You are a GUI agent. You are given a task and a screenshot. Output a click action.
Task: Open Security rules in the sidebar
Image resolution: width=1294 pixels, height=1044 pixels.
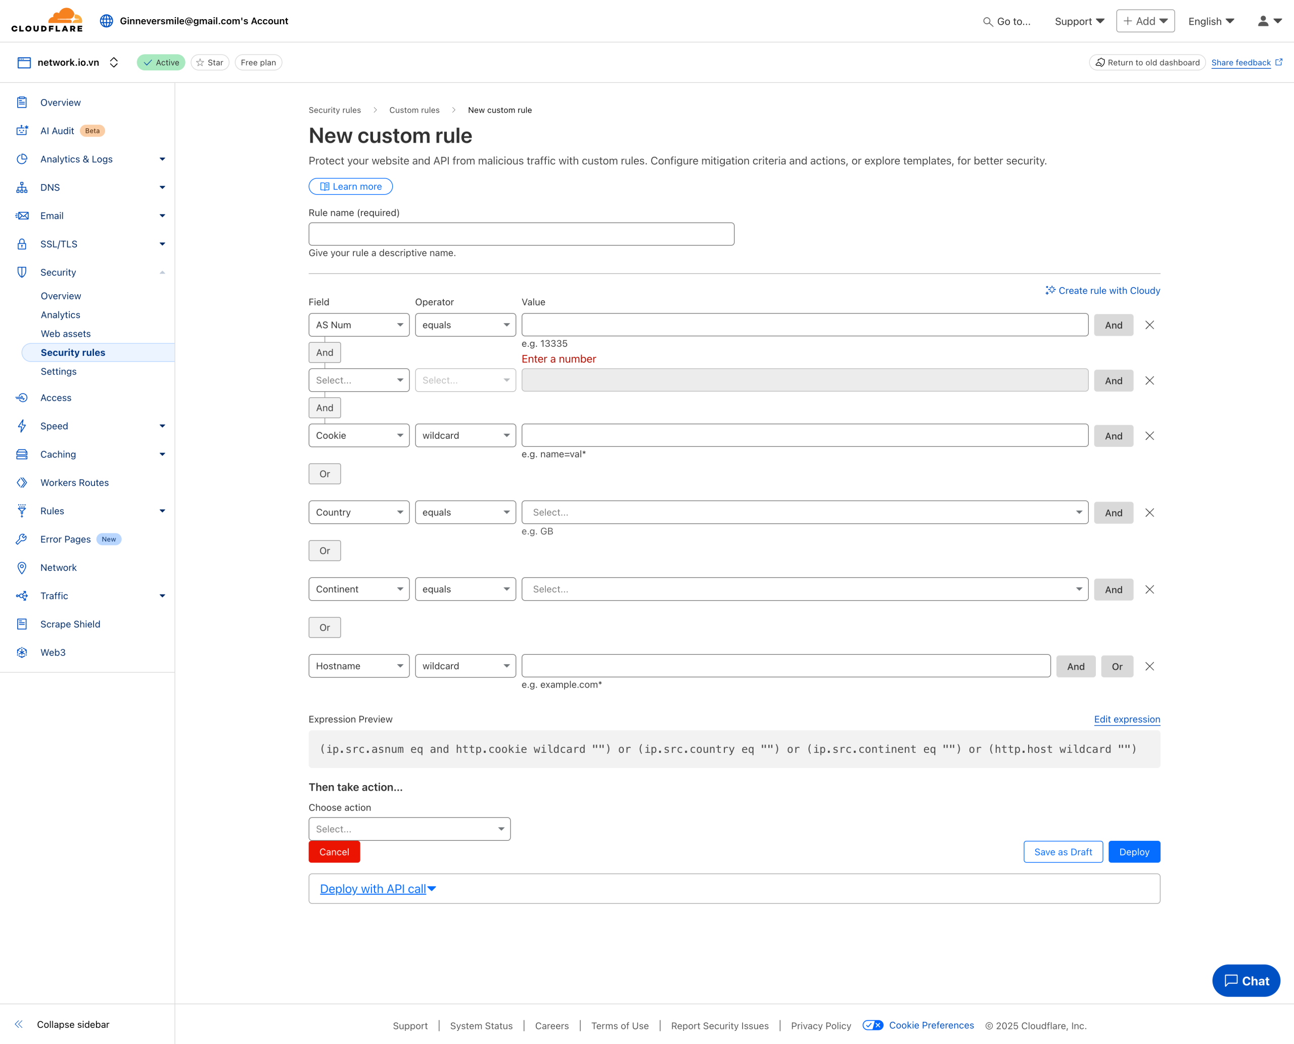[x=73, y=352]
